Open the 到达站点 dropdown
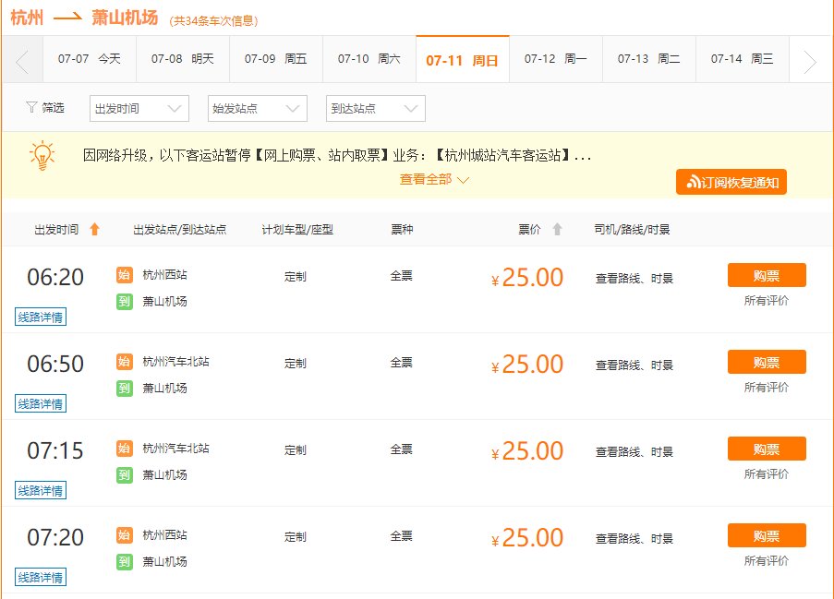The height and width of the screenshot is (599, 834). [375, 108]
